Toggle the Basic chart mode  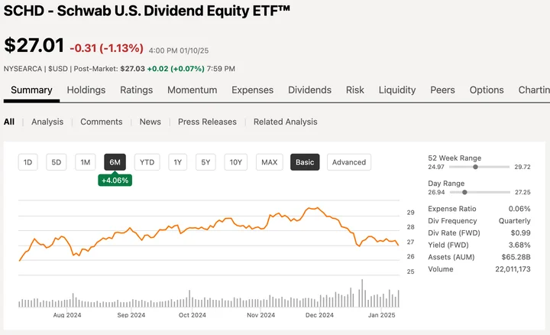[x=305, y=162]
